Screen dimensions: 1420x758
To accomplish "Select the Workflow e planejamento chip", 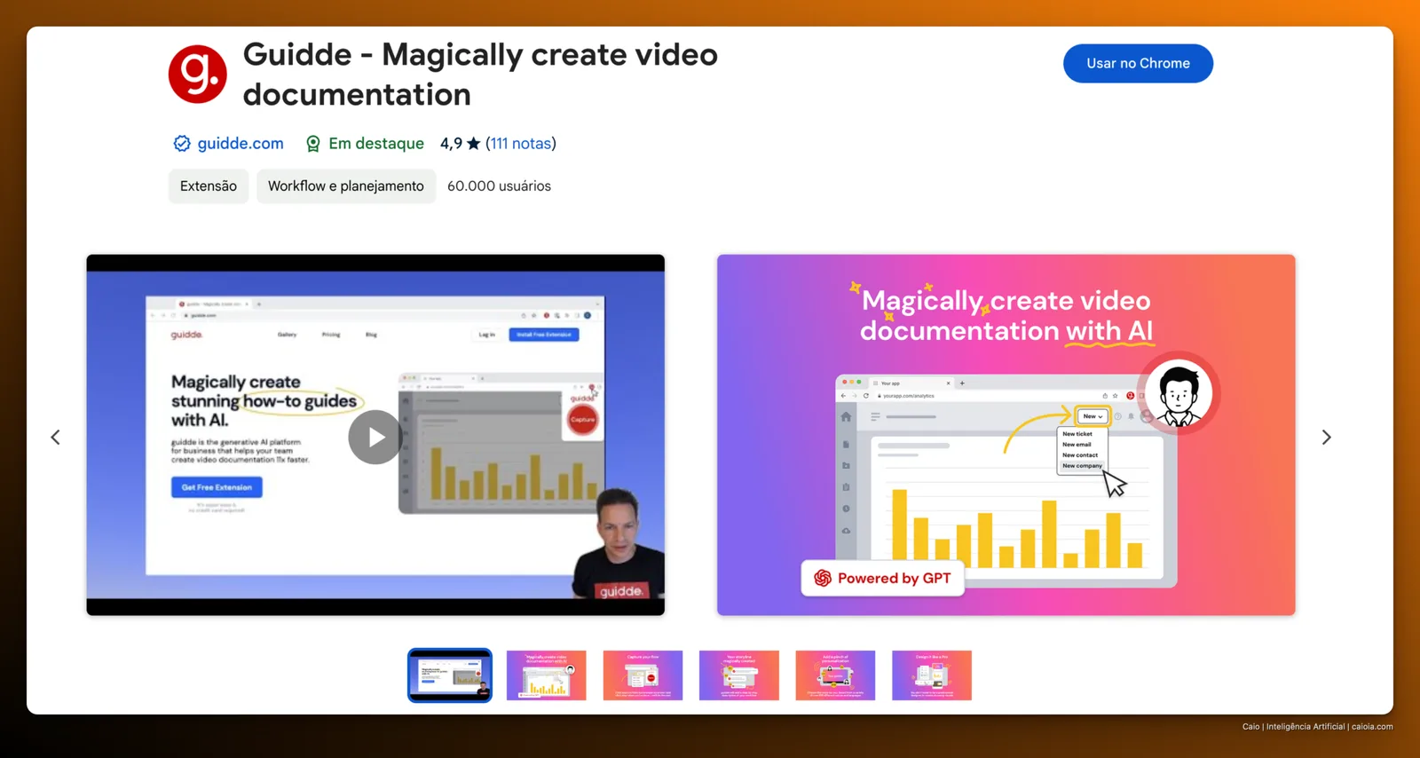I will [x=346, y=186].
